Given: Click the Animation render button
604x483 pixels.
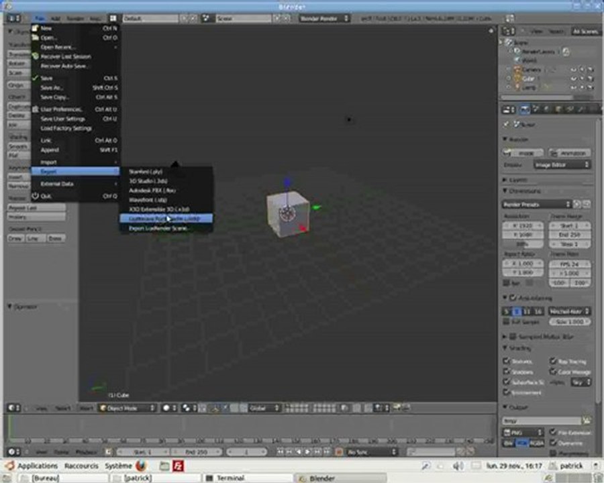Looking at the screenshot, I should pos(569,153).
